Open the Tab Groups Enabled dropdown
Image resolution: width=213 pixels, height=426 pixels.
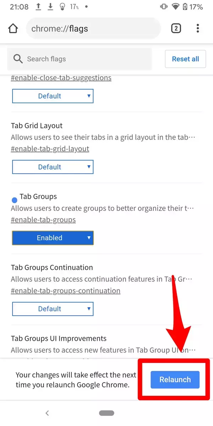pos(53,238)
